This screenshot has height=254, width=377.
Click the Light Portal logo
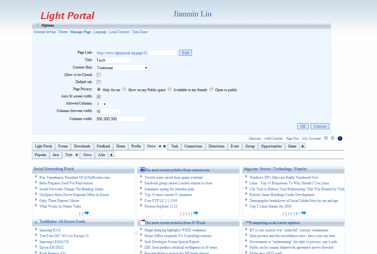67,15
